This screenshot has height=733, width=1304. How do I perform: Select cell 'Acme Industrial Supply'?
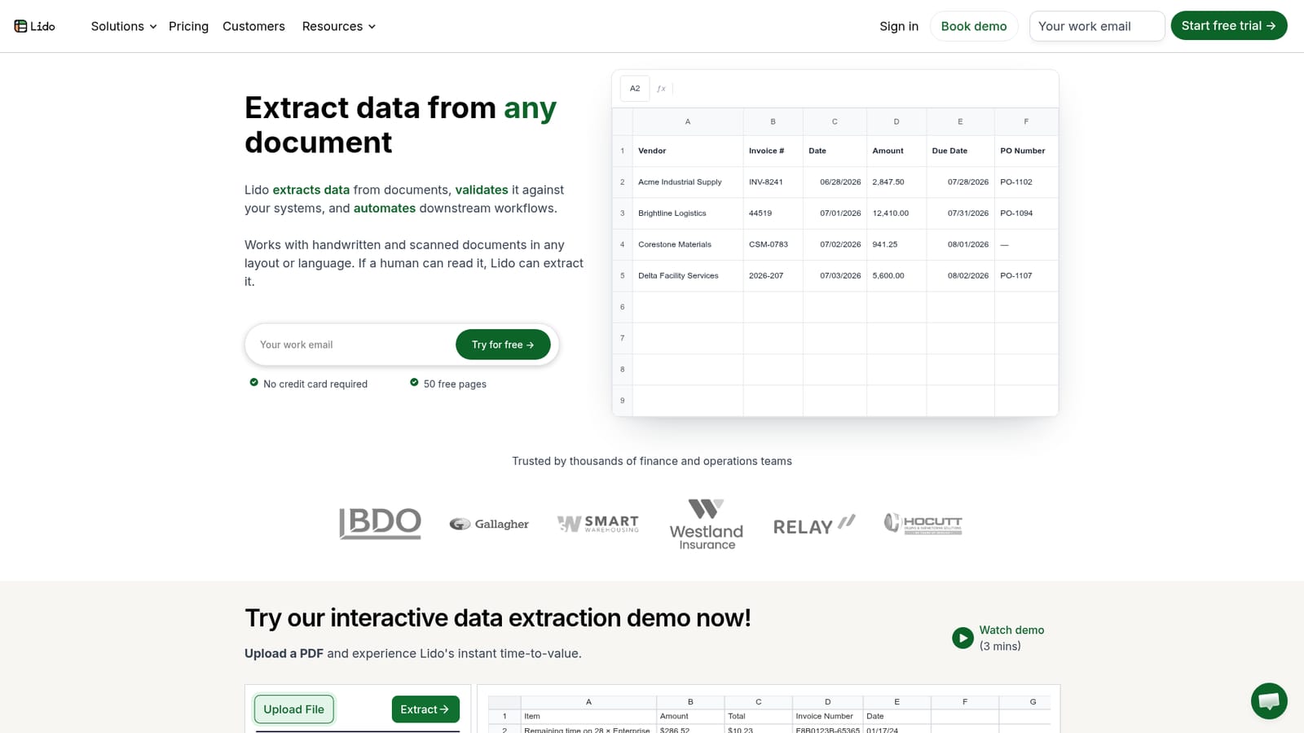point(688,182)
